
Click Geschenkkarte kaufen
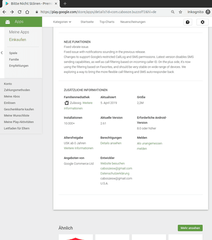(x=19, y=109)
